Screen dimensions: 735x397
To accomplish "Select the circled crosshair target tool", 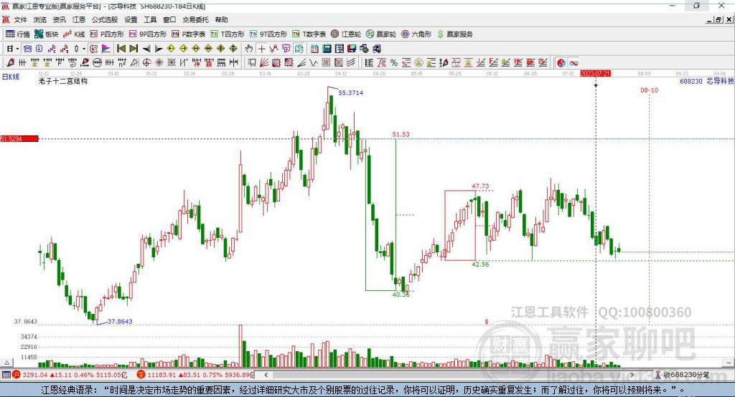I will coord(146,63).
